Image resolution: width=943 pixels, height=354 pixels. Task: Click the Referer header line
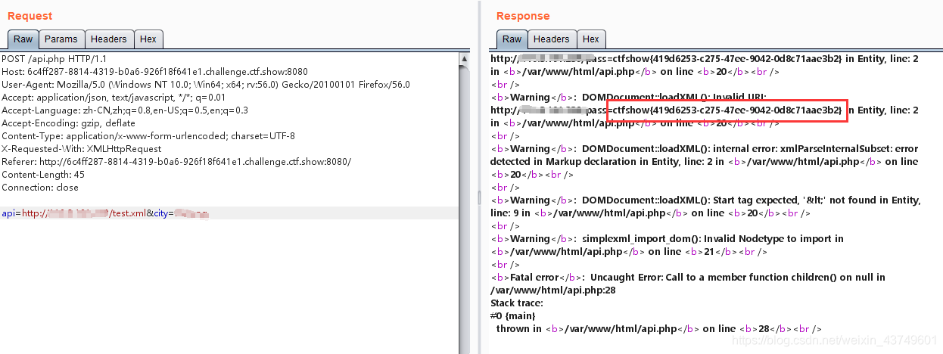point(176,162)
